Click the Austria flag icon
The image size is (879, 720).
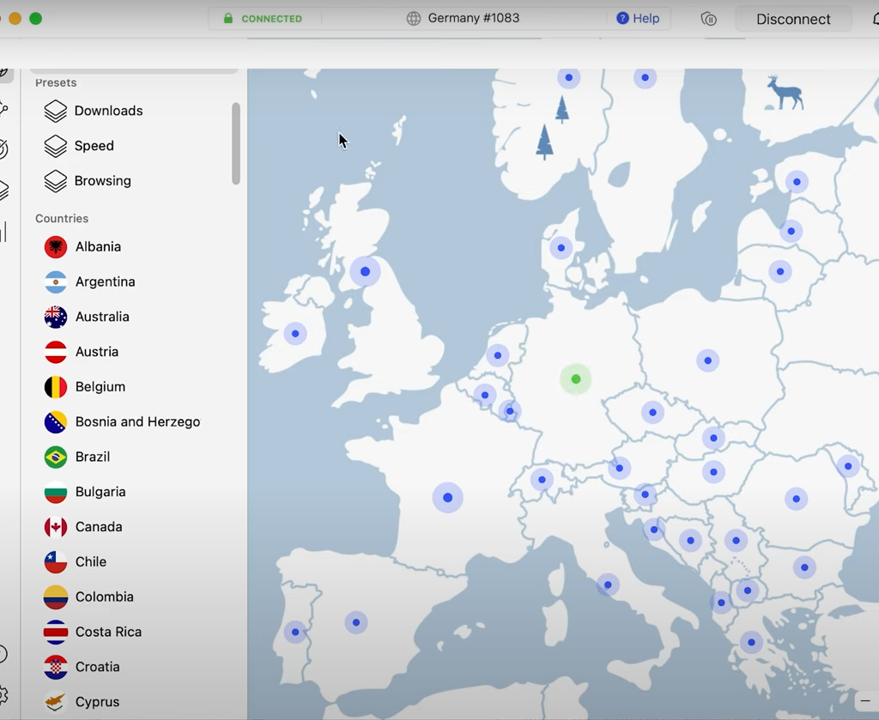[56, 352]
